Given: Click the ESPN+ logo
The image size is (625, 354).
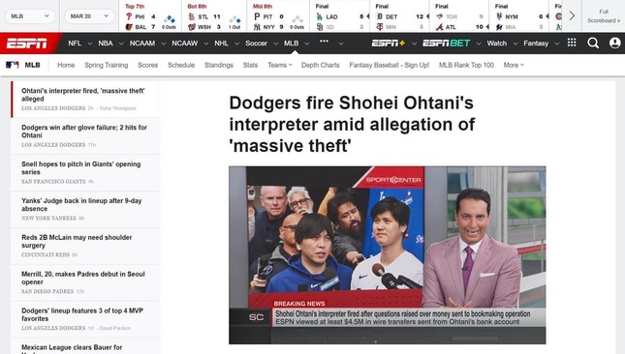Looking at the screenshot, I should [389, 43].
